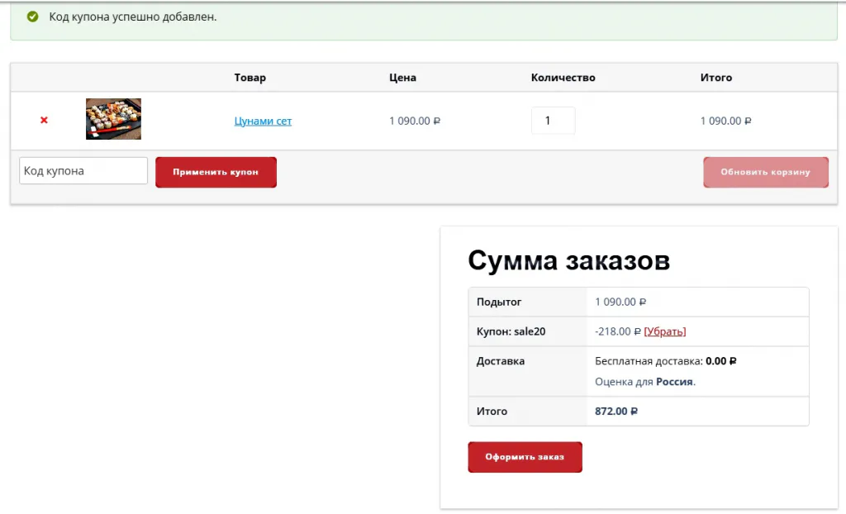Open the Цунами сет product thumbnail

(x=113, y=119)
